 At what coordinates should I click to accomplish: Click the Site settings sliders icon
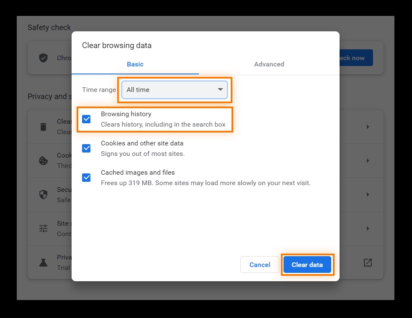point(44,228)
